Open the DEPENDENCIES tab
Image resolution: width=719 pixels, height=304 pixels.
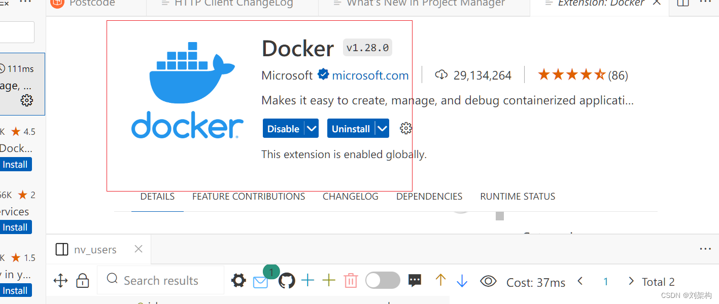pos(429,197)
